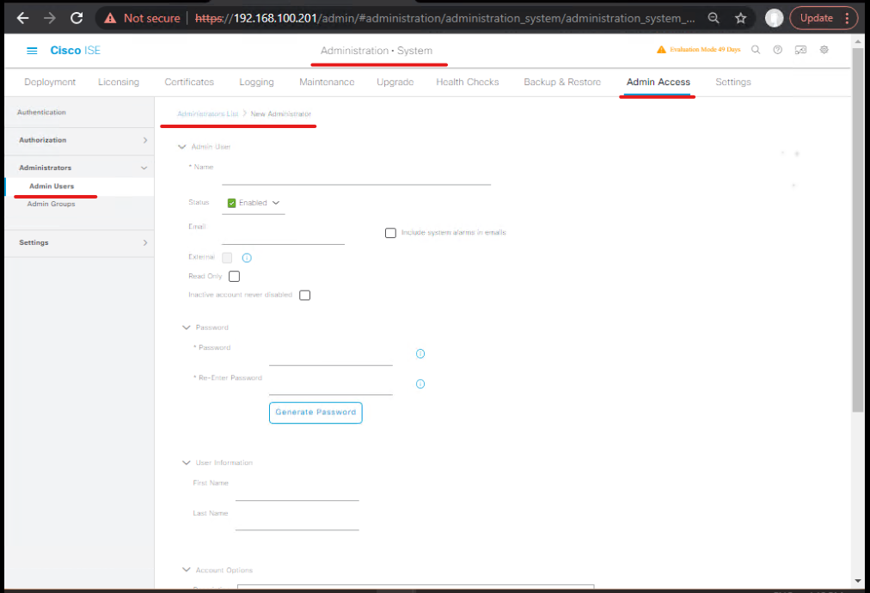This screenshot has width=870, height=593.
Task: Go back to Administrators List breadcrumb
Action: [x=207, y=113]
